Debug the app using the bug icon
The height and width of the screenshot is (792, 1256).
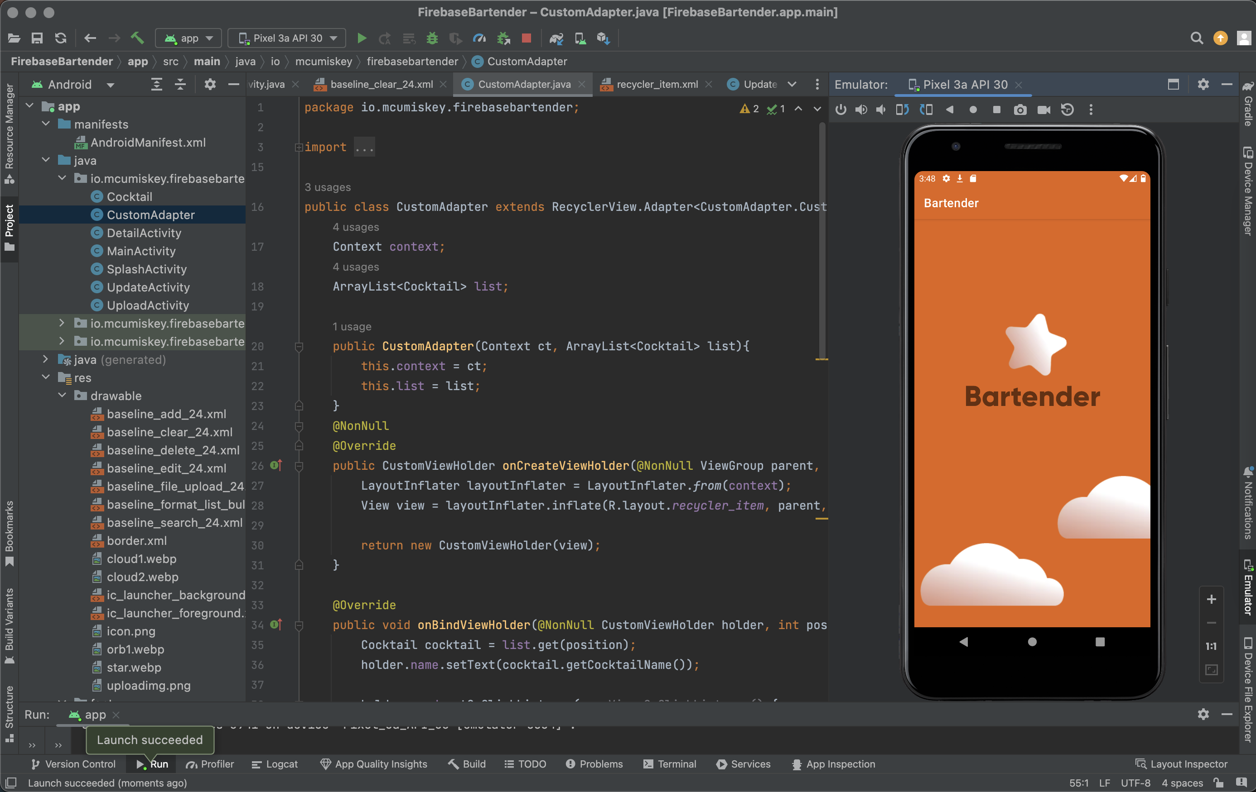(x=432, y=38)
